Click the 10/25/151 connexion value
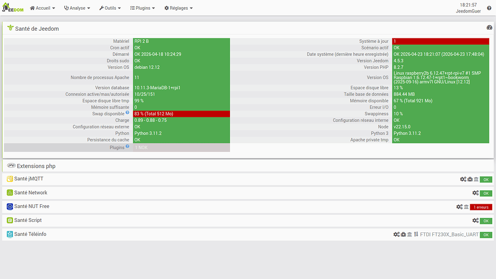The width and height of the screenshot is (496, 279). pyautogui.click(x=181, y=94)
